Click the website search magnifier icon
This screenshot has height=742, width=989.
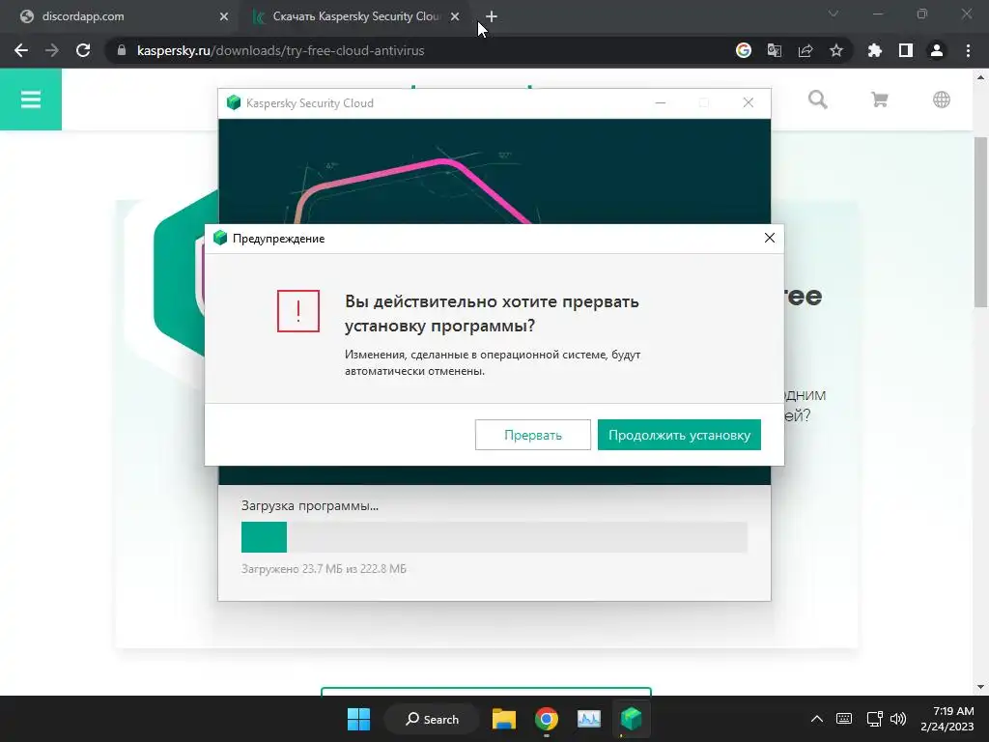[x=817, y=100]
